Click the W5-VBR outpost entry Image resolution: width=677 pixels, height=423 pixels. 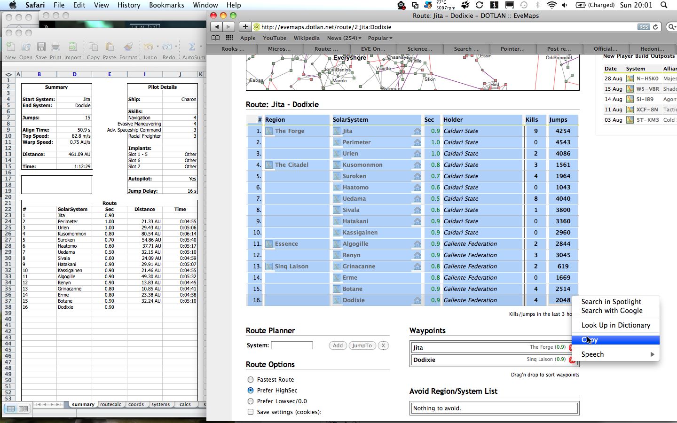click(x=647, y=89)
